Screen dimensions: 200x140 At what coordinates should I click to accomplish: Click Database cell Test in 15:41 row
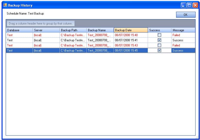[x=19, y=40]
